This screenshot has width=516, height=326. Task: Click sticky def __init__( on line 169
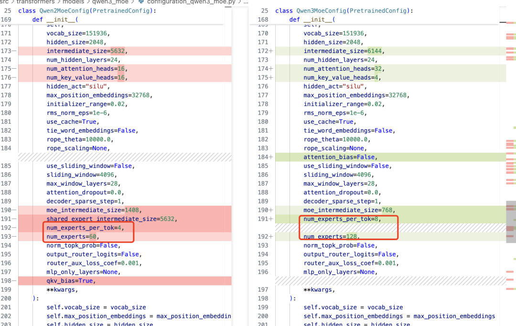[x=55, y=20]
